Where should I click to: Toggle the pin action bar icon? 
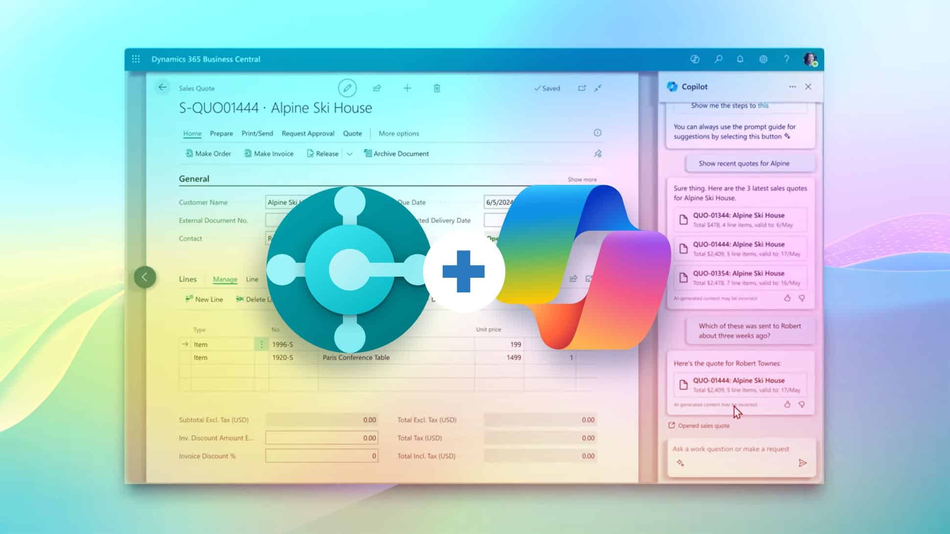click(597, 154)
